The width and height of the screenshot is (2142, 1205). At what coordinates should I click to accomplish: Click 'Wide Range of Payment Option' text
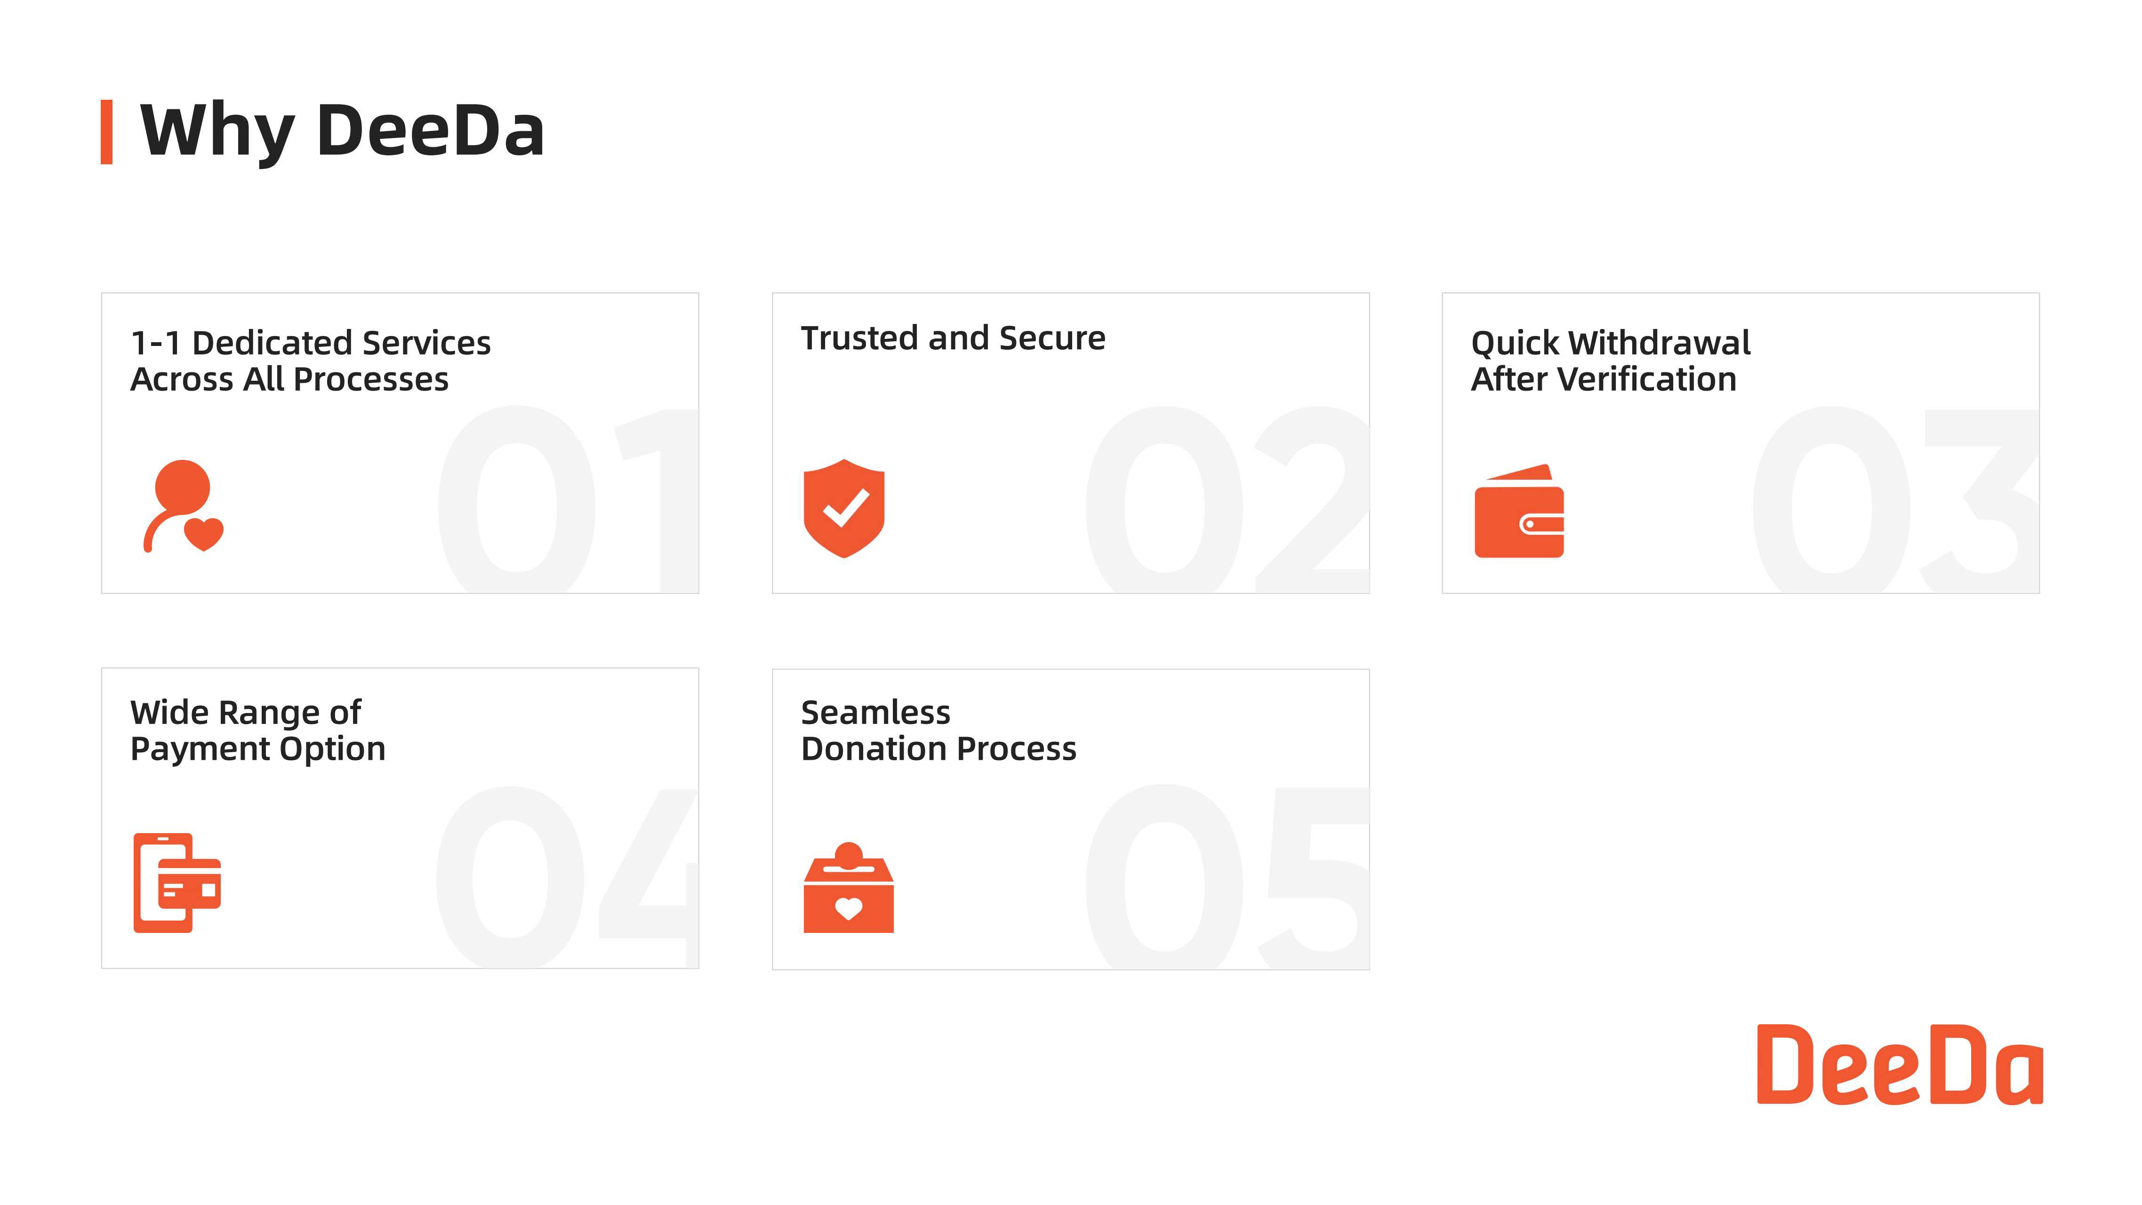(x=258, y=731)
